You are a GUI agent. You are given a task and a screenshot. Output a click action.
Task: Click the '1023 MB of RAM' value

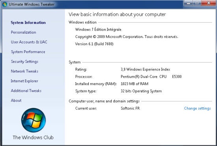click(135, 84)
